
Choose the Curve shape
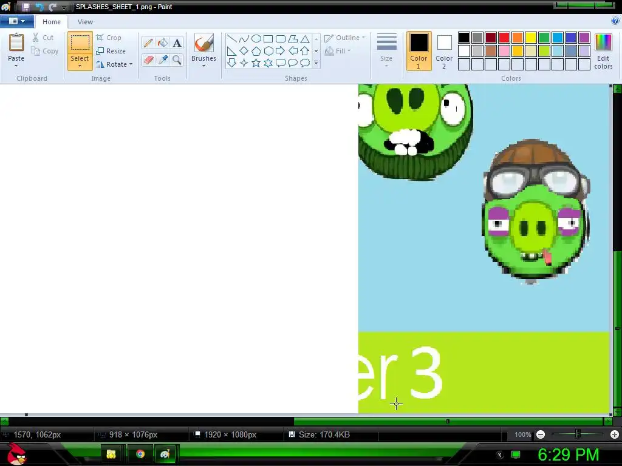[244, 39]
